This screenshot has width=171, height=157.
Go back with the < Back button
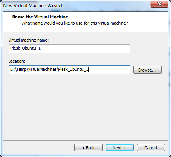pos(88,148)
